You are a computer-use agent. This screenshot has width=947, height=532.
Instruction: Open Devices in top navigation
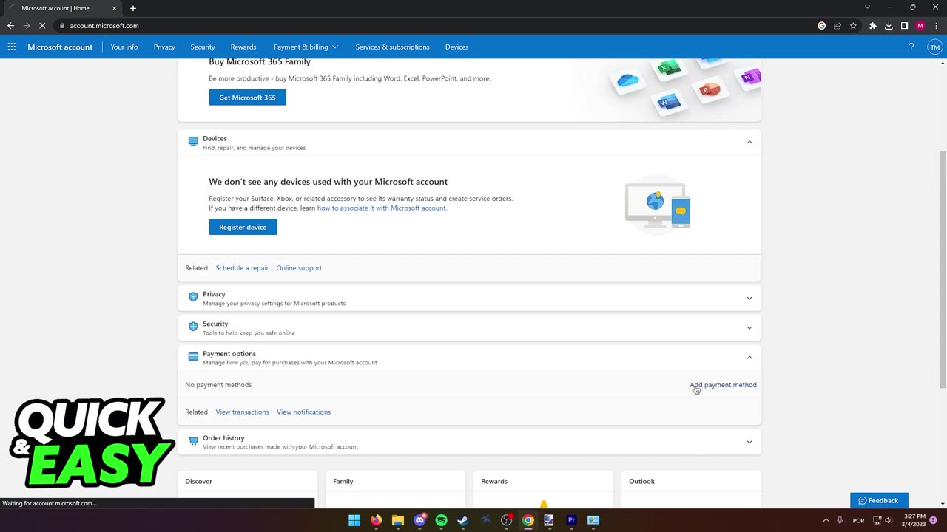456,47
